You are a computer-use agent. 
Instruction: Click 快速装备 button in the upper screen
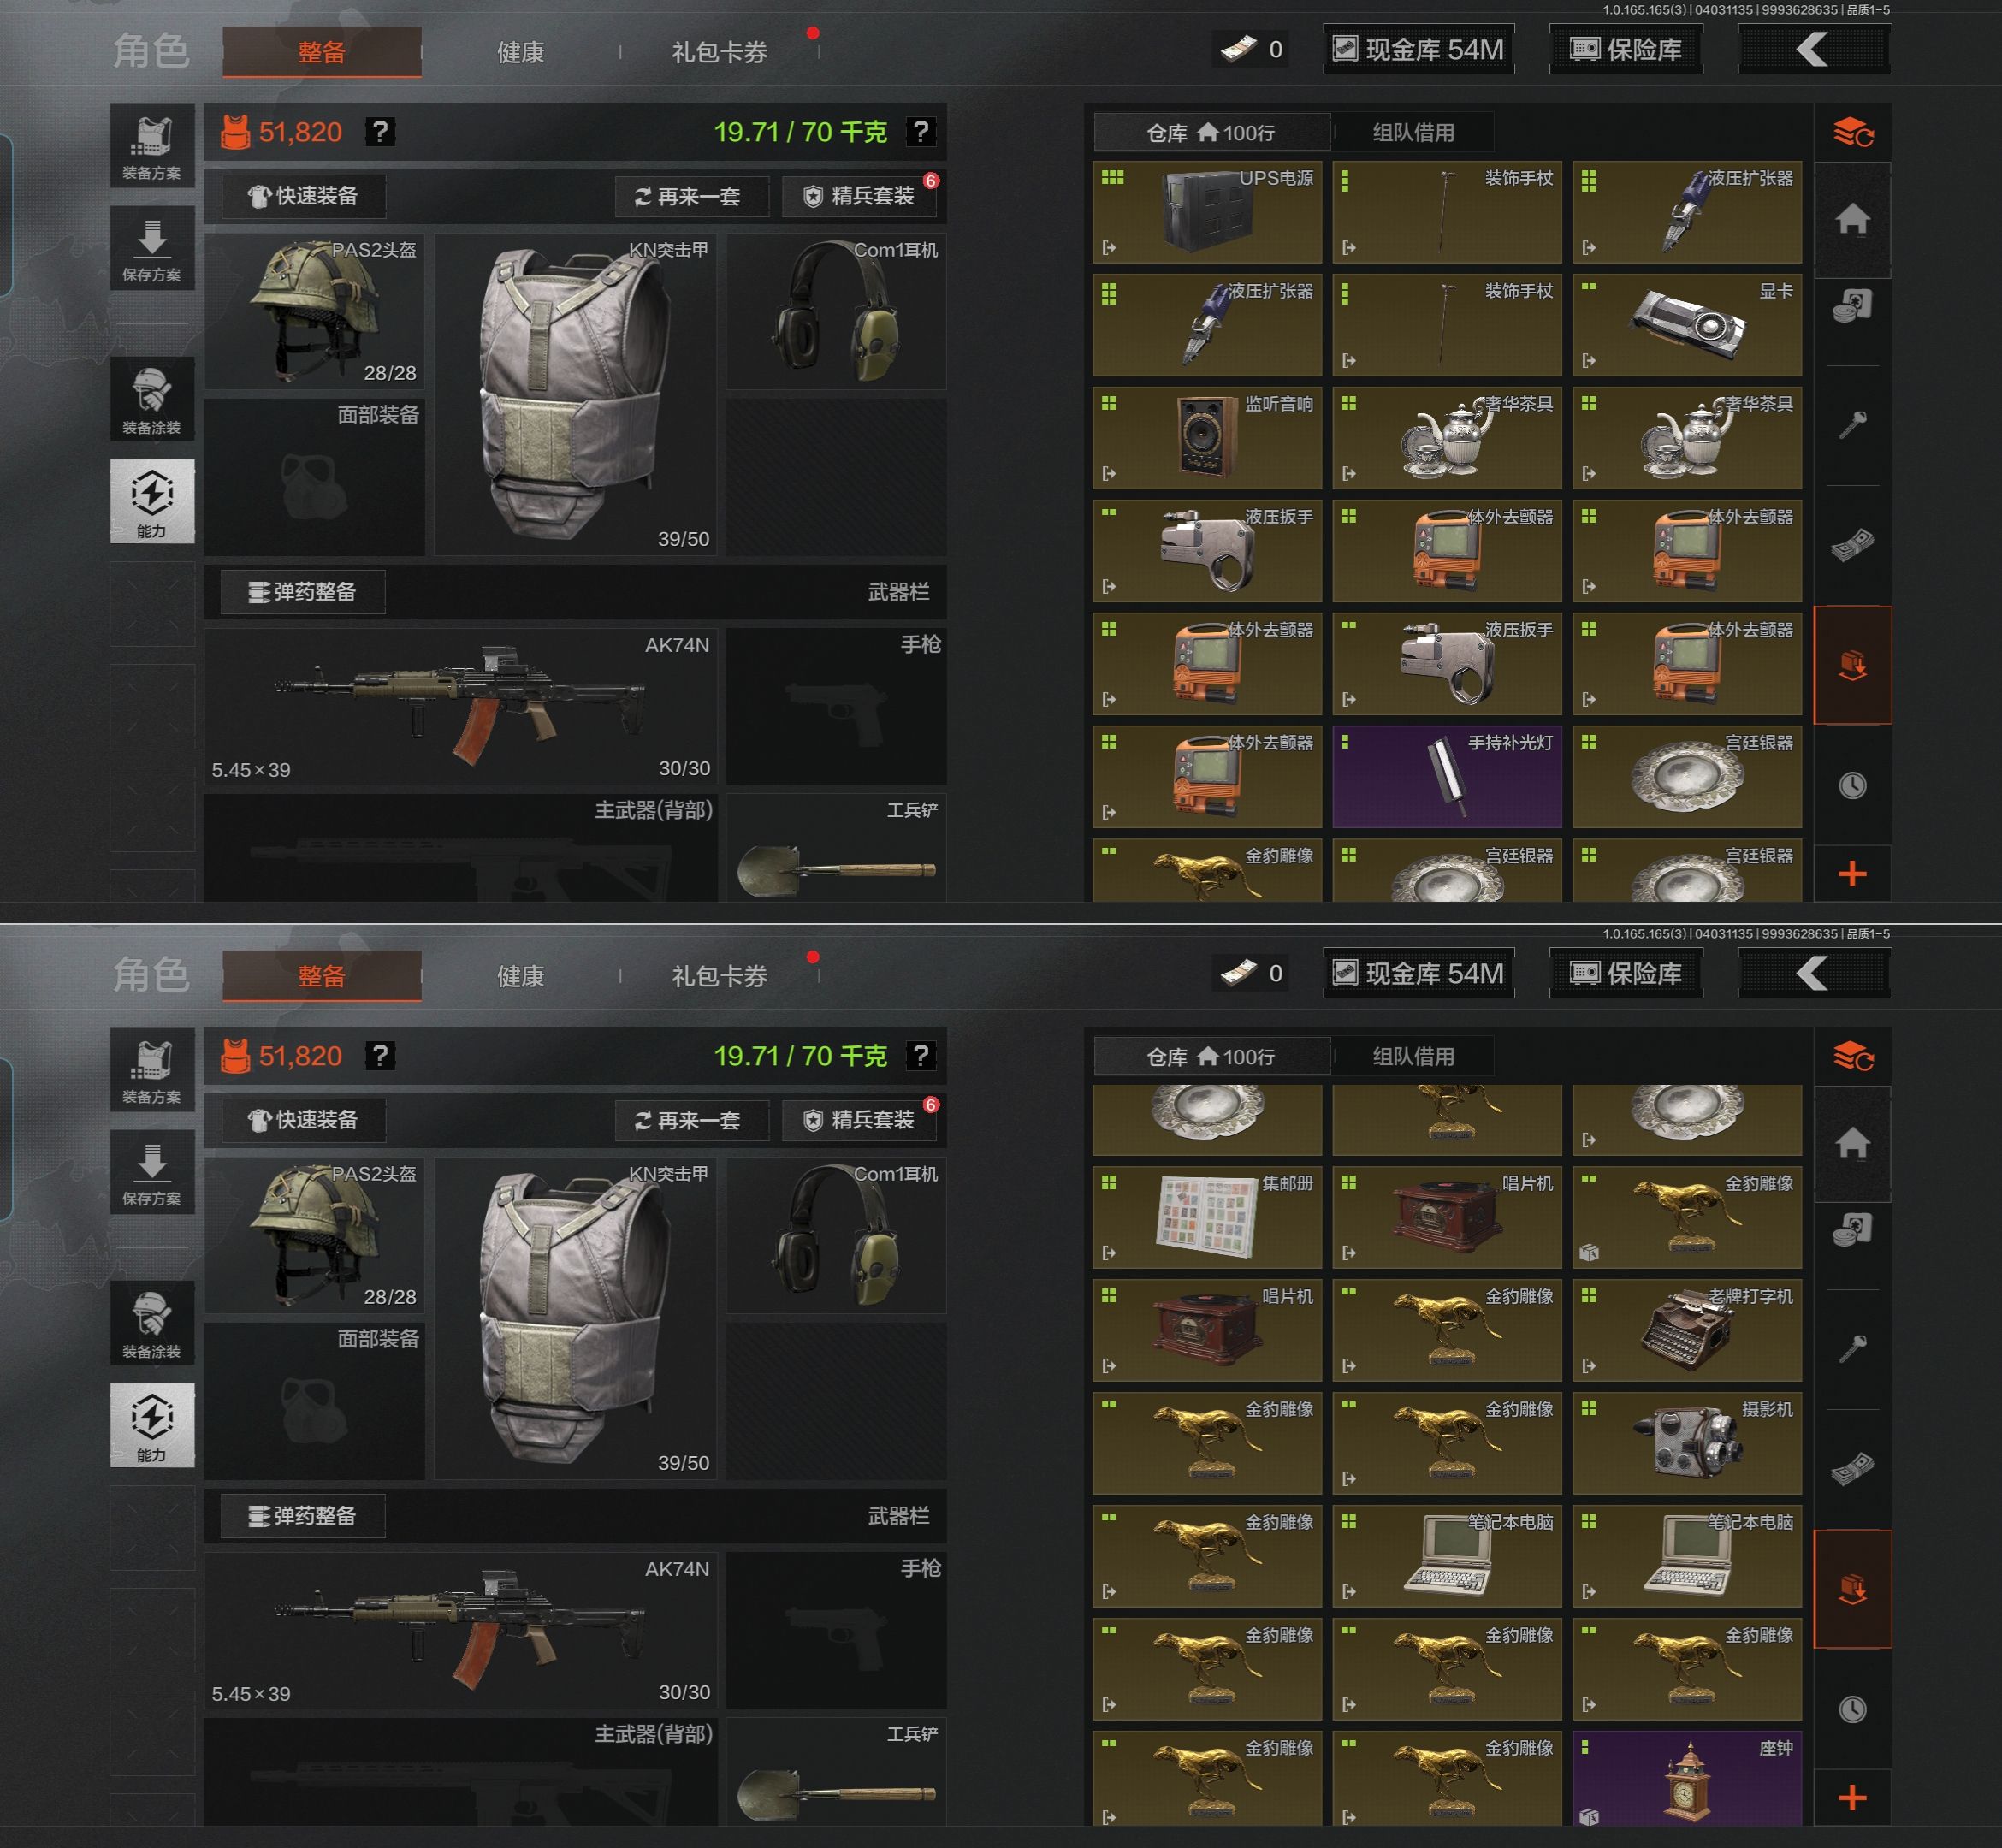303,196
